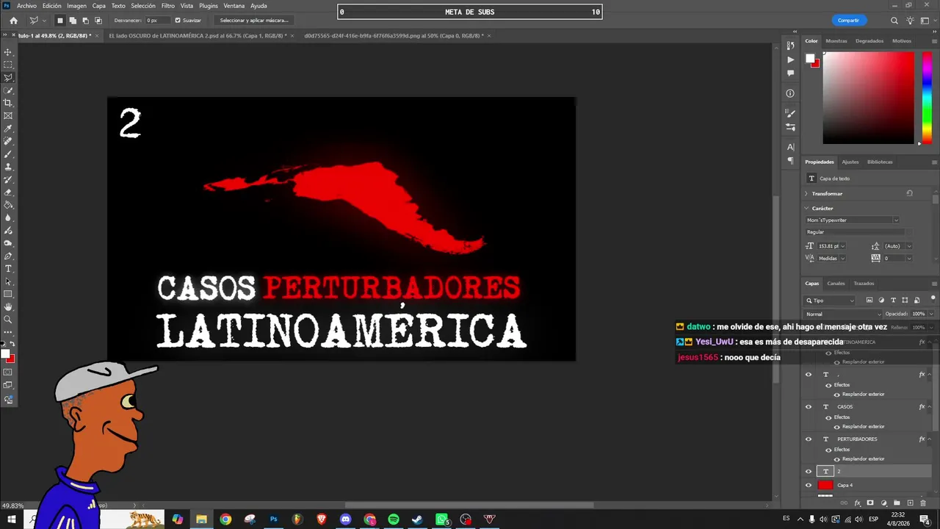
Task: Open Discord from the taskbar
Action: (x=346, y=519)
